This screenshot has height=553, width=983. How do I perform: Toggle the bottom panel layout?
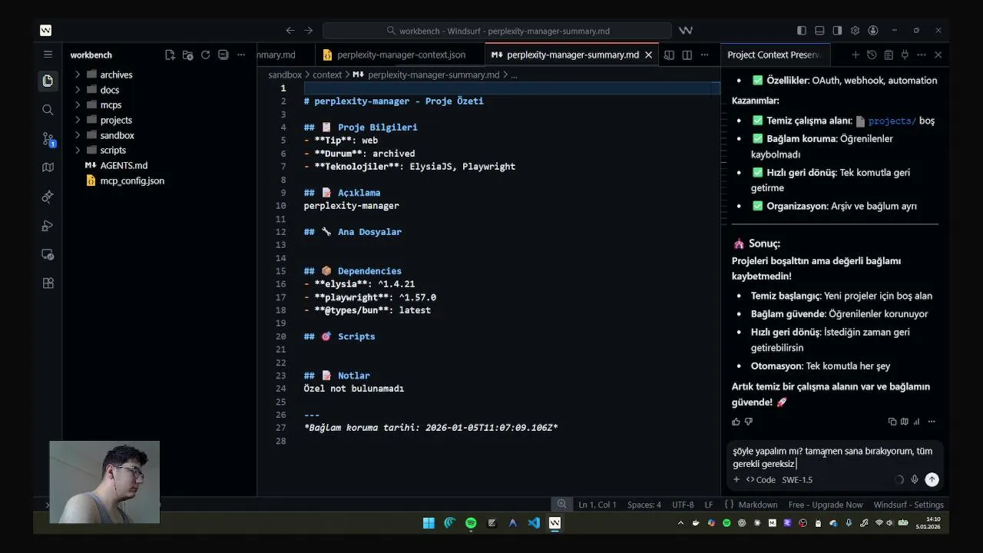(819, 31)
